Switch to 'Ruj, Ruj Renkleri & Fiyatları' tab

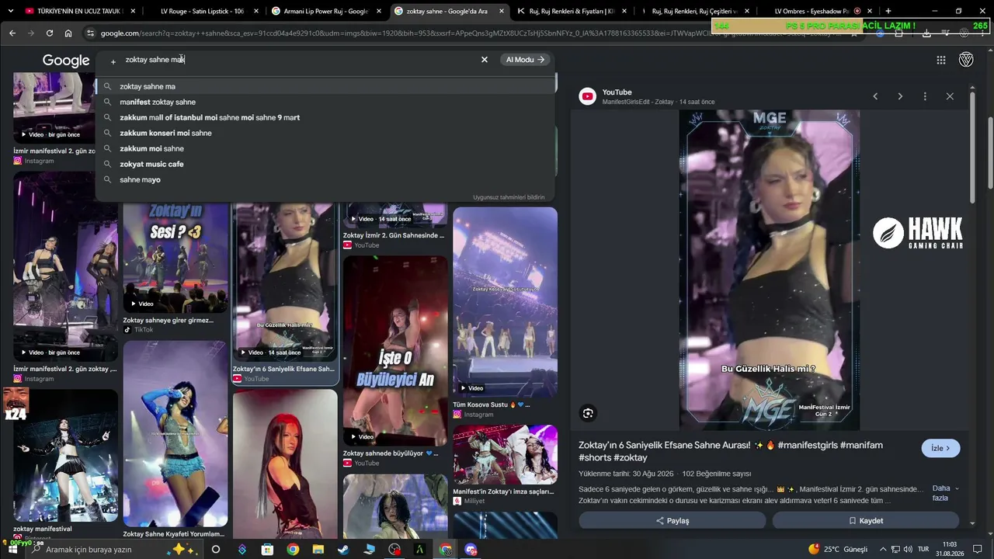tap(572, 11)
